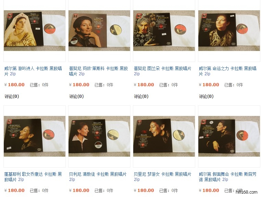Viewport: 261px width, 197px height.
Task: Click the 蓬基耶利 歌女乔康达 product title link
Action: click(33, 177)
